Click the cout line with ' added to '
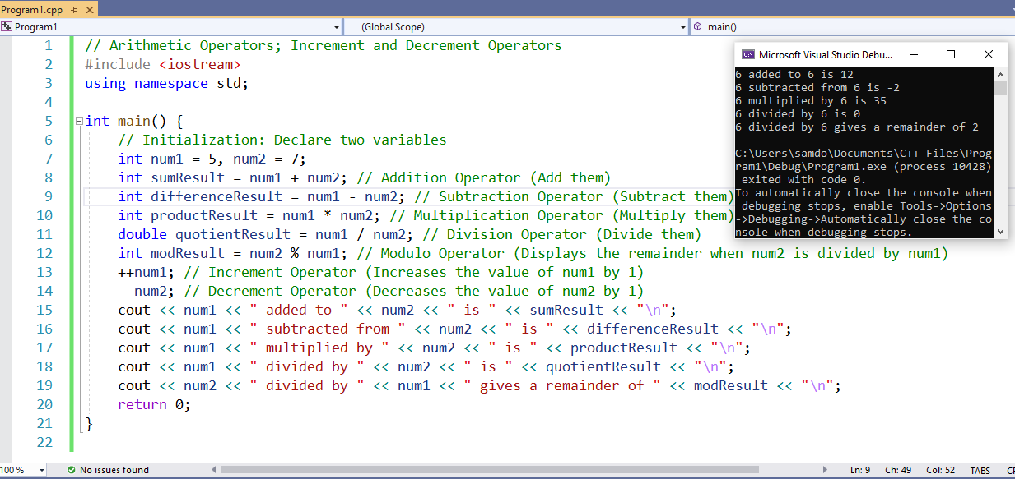Screen dimensions: 1015x479 coord(397,310)
